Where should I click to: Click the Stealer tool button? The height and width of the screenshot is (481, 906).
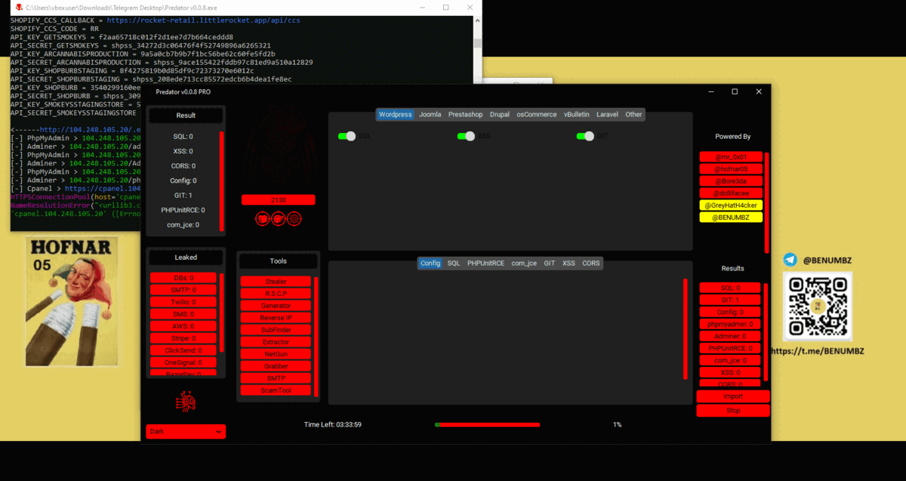point(276,282)
